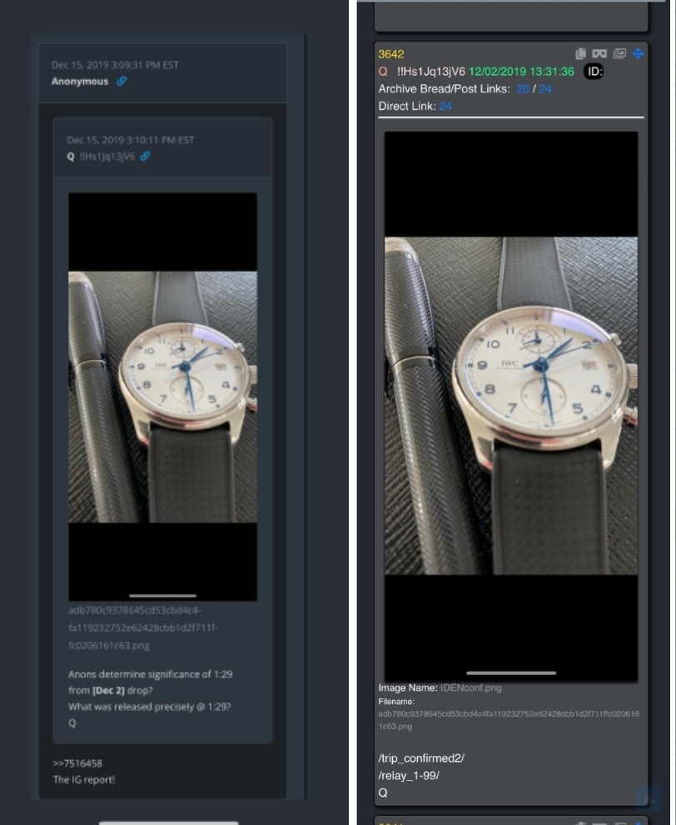Follow the Direct Link 24
The image size is (676, 825).
[445, 107]
